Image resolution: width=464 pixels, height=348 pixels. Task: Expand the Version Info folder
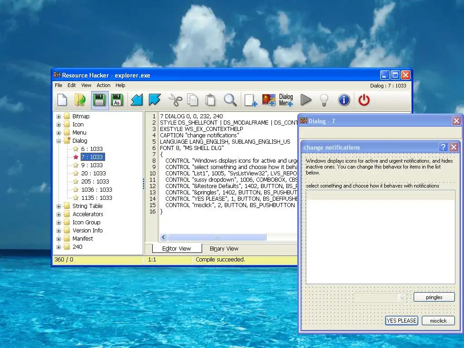tap(58, 231)
